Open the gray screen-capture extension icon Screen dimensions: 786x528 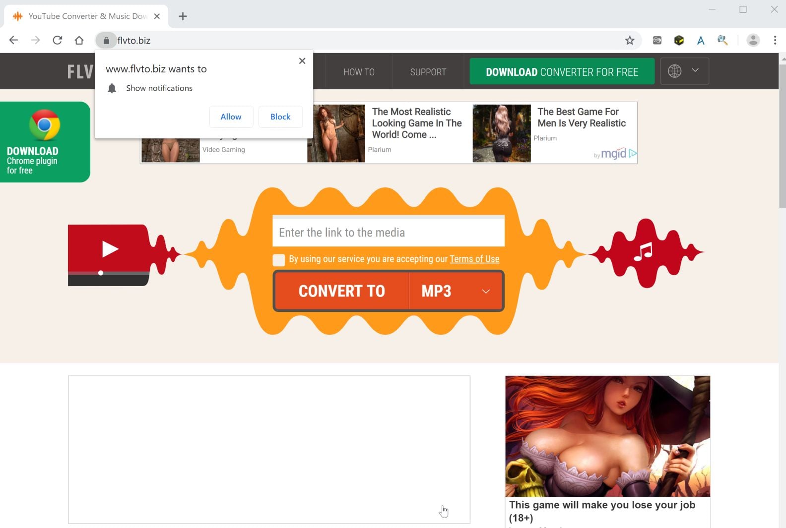(657, 40)
